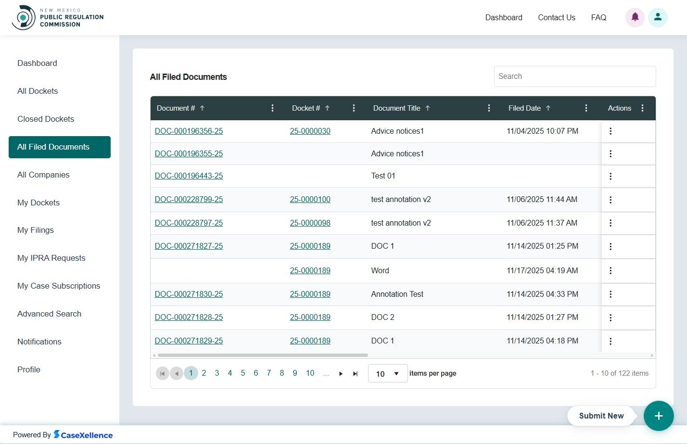Go to the next page arrow
The width and height of the screenshot is (687, 444).
pos(341,374)
